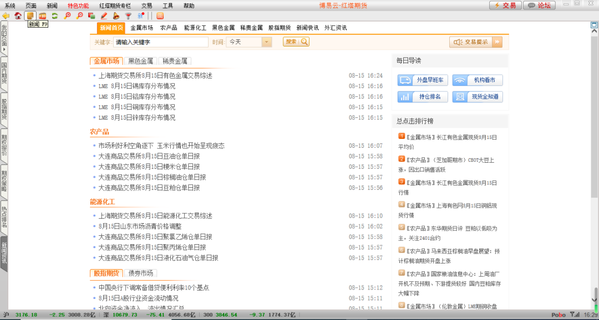Viewport: 599px width, 320px height.
Task: Switch to the 新闻首页 tab
Action: (x=111, y=28)
